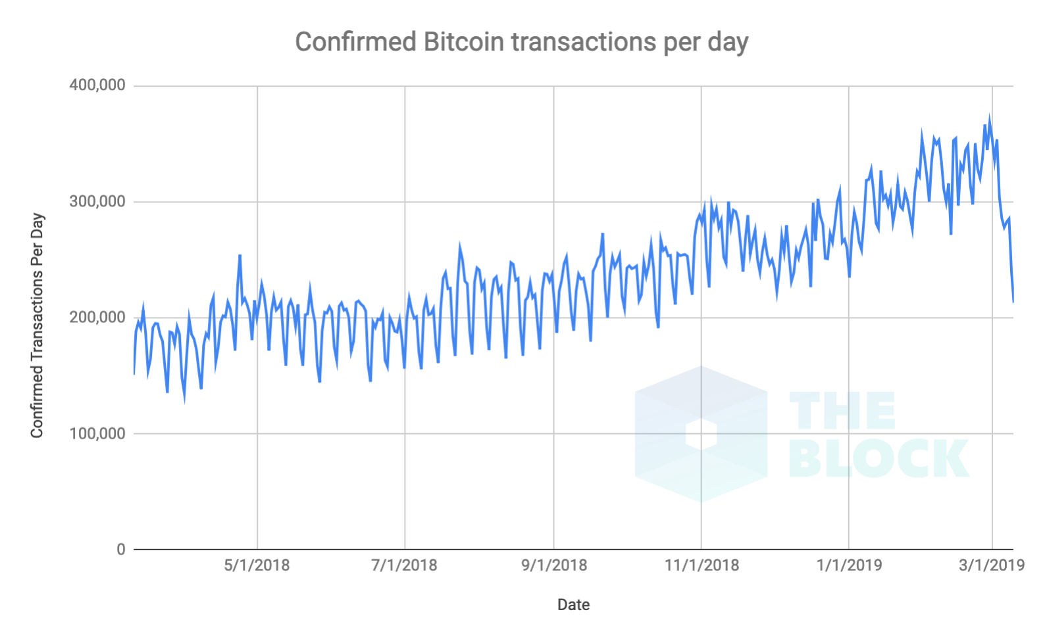Click the 0 label on the y-axis

120,550
